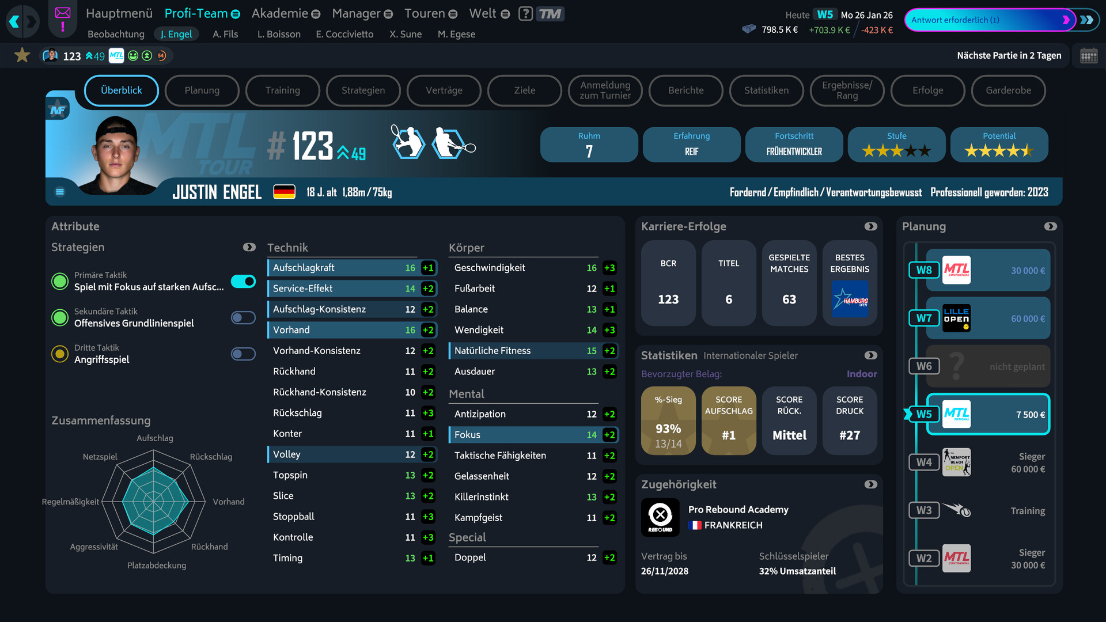Viewport: 1106px width, 622px height.
Task: Click Antwort erforderlich button
Action: [x=990, y=20]
